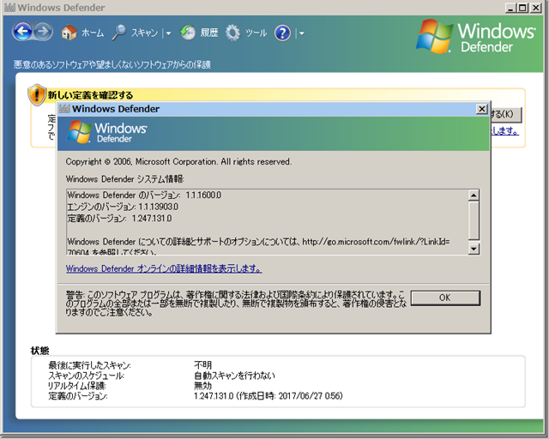Click the title bar Defender castle icon
Viewport: 549px width, 439px height.
(9, 8)
